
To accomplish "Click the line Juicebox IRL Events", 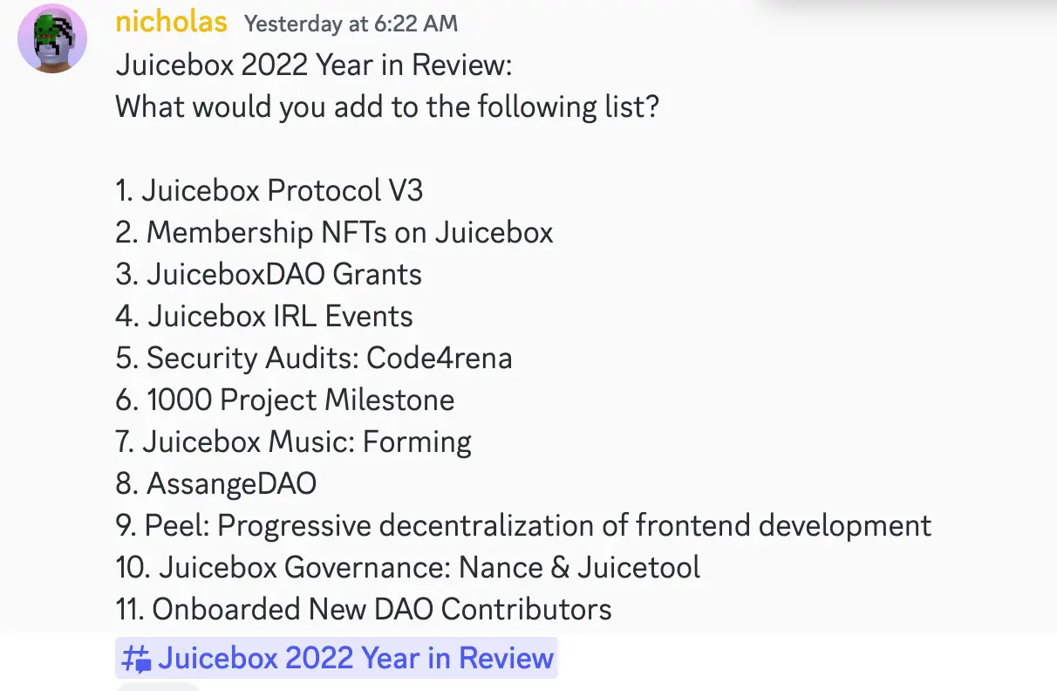I will (263, 316).
